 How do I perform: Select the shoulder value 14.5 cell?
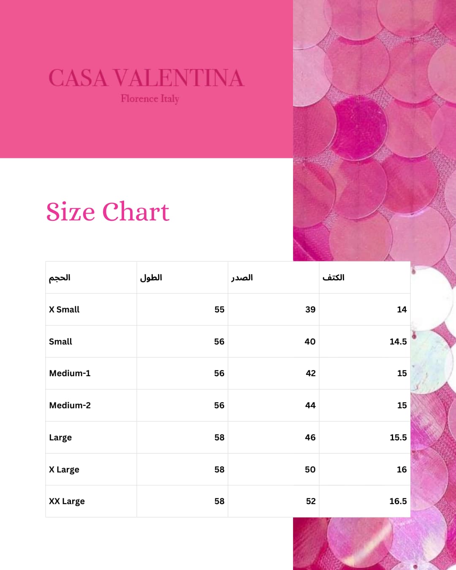coord(398,342)
